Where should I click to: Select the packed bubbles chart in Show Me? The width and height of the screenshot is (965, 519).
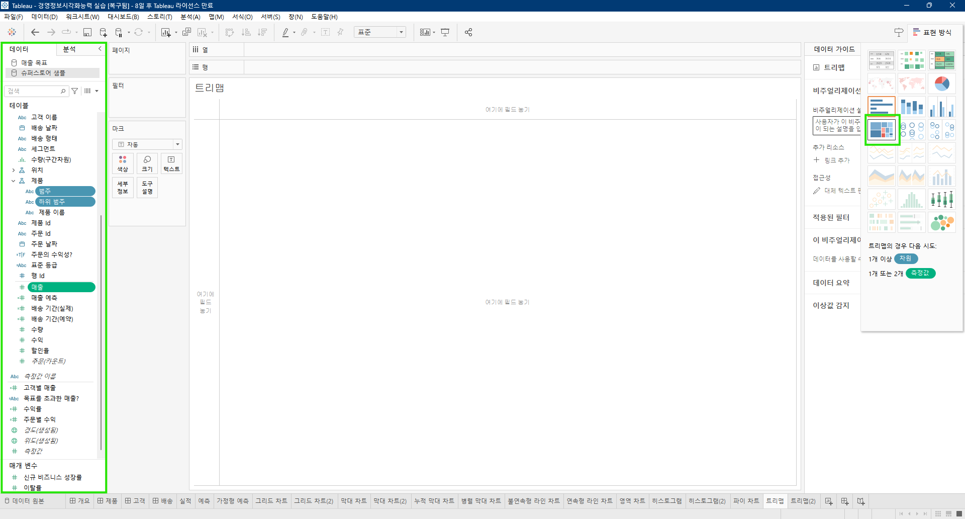coord(942,222)
